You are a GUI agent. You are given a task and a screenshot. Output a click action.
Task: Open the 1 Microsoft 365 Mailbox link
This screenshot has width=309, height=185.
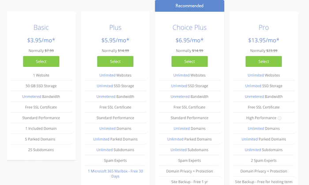click(115, 174)
